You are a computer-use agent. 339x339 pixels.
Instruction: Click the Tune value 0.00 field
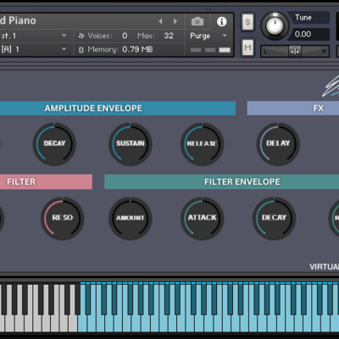[310, 34]
